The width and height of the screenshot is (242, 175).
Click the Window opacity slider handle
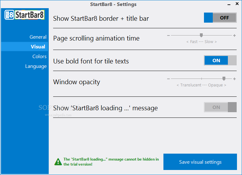click(x=224, y=79)
